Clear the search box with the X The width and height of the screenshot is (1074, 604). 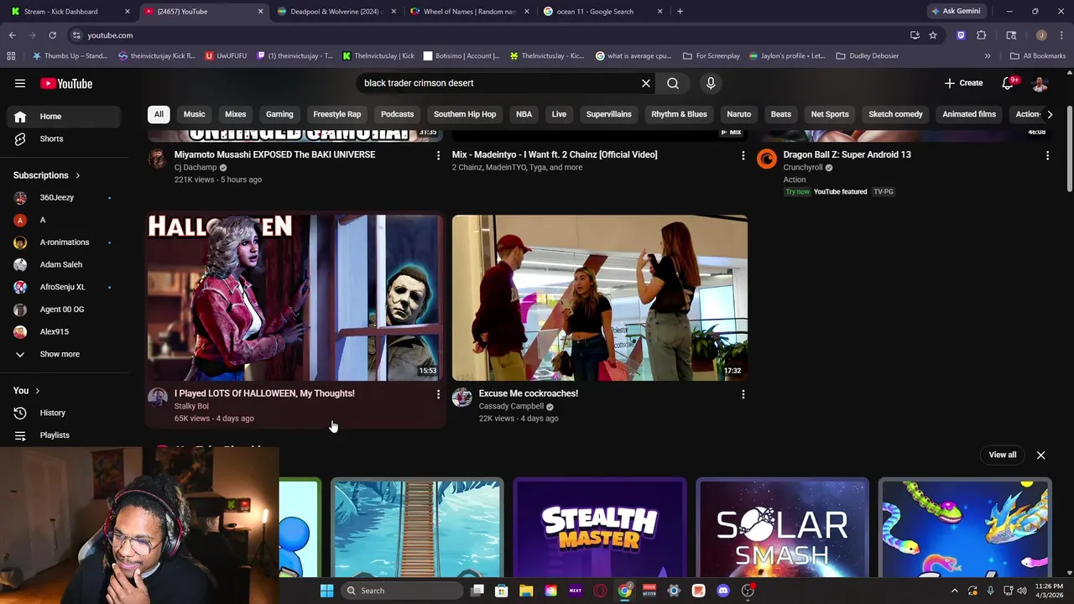pyautogui.click(x=646, y=83)
